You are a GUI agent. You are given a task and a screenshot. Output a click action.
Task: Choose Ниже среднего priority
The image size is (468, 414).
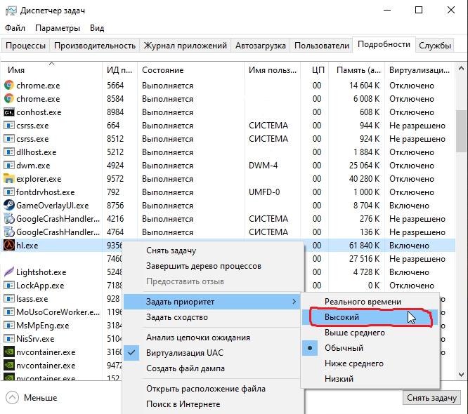[x=370, y=363]
